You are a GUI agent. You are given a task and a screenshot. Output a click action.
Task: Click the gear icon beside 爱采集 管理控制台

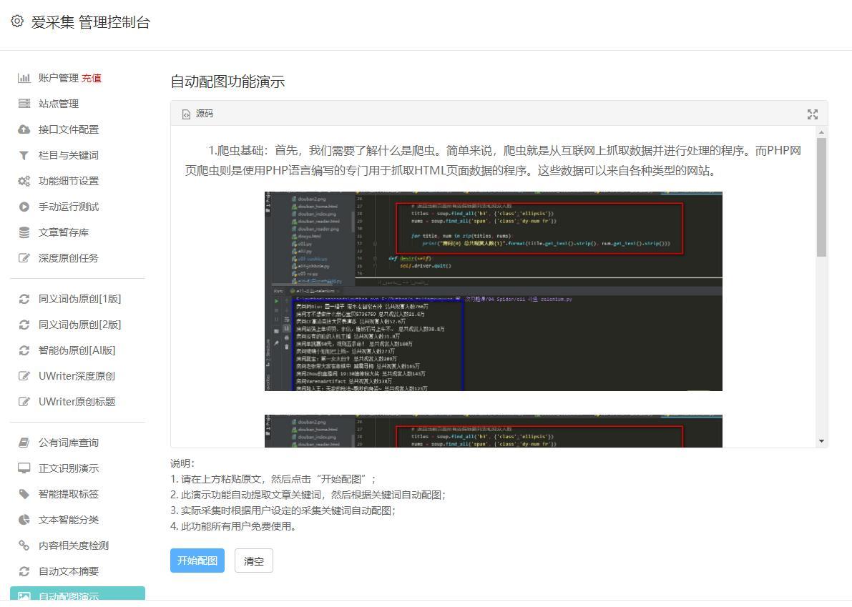click(17, 21)
